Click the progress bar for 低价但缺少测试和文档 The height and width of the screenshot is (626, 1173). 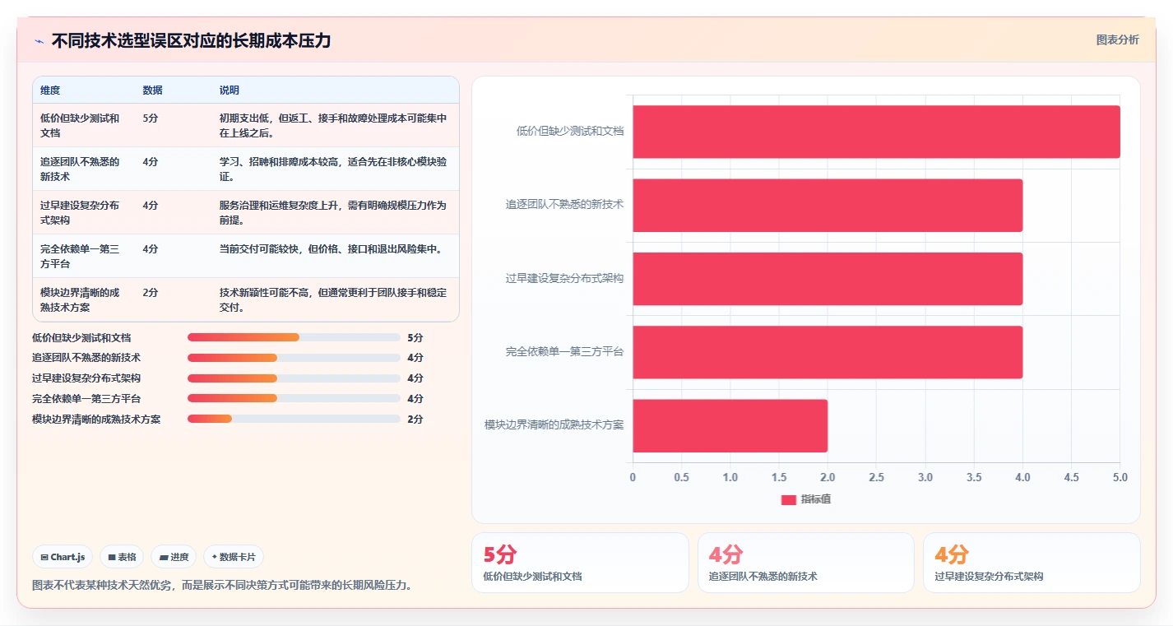click(x=294, y=337)
